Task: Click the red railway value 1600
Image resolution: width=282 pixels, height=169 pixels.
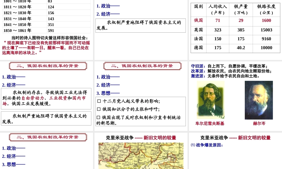Action: [x=266, y=21]
